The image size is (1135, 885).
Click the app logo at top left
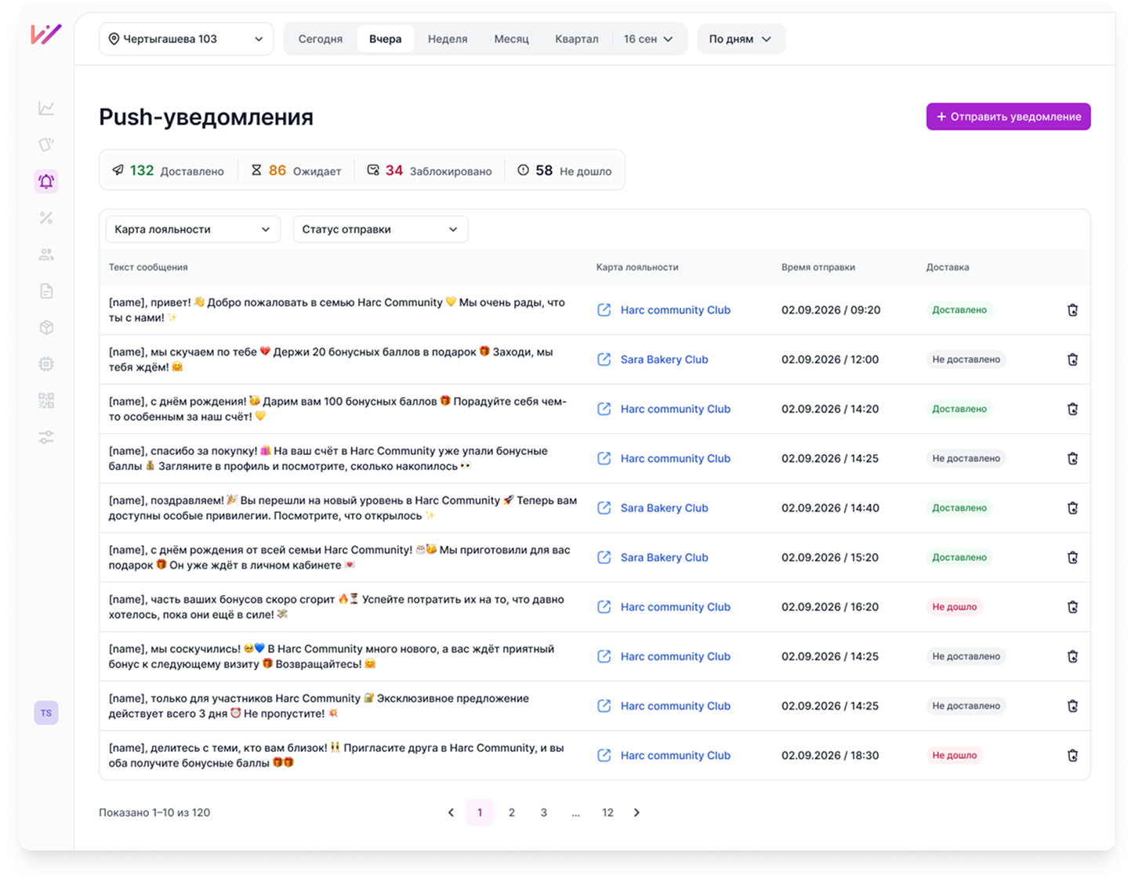point(45,34)
